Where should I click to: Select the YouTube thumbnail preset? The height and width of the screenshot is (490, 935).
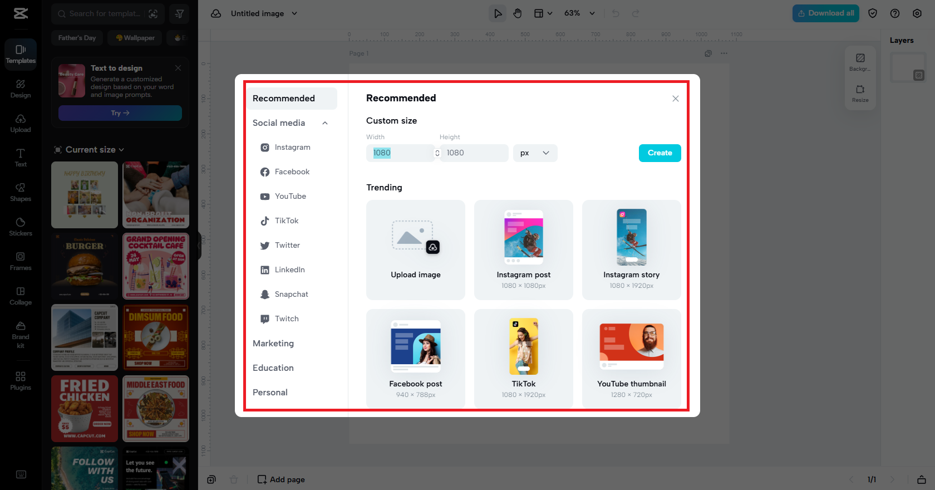click(632, 359)
